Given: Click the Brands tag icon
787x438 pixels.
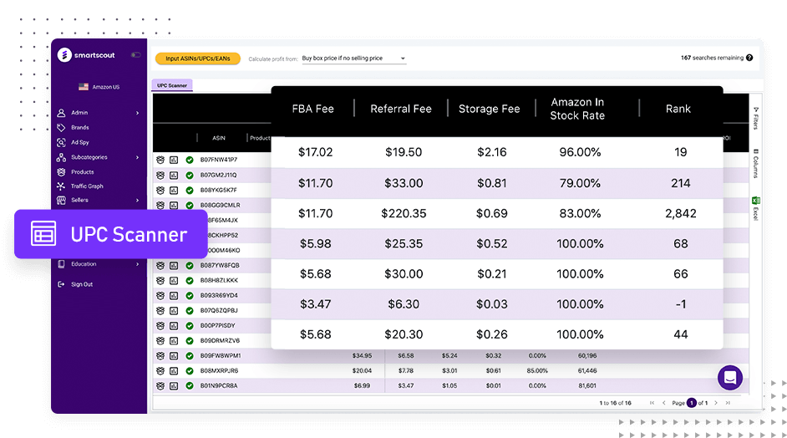Looking at the screenshot, I should tap(61, 128).
